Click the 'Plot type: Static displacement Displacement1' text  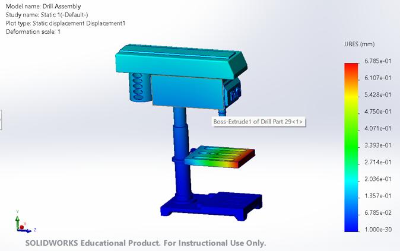coord(65,23)
